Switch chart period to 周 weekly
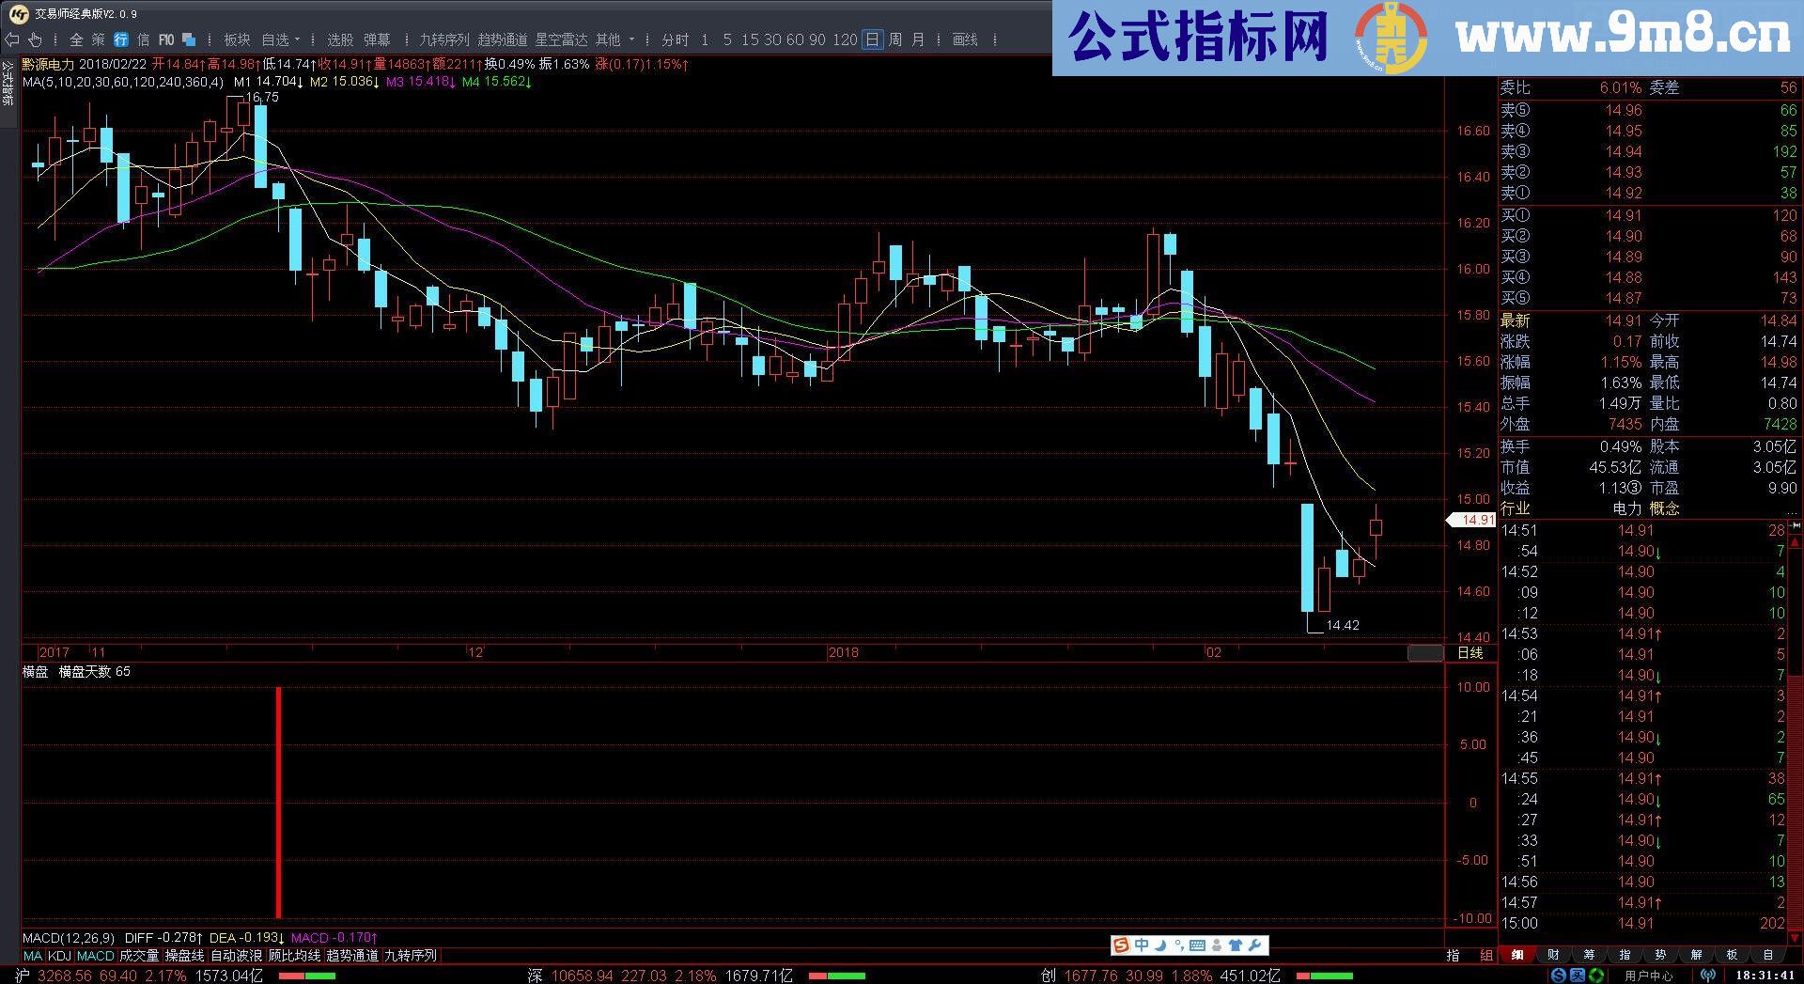Viewport: 1804px width, 984px height. [895, 39]
